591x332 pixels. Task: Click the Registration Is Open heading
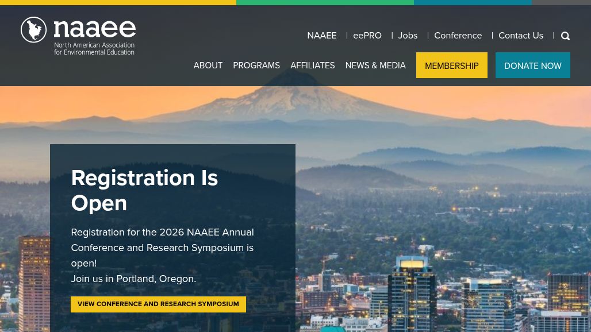tap(144, 191)
